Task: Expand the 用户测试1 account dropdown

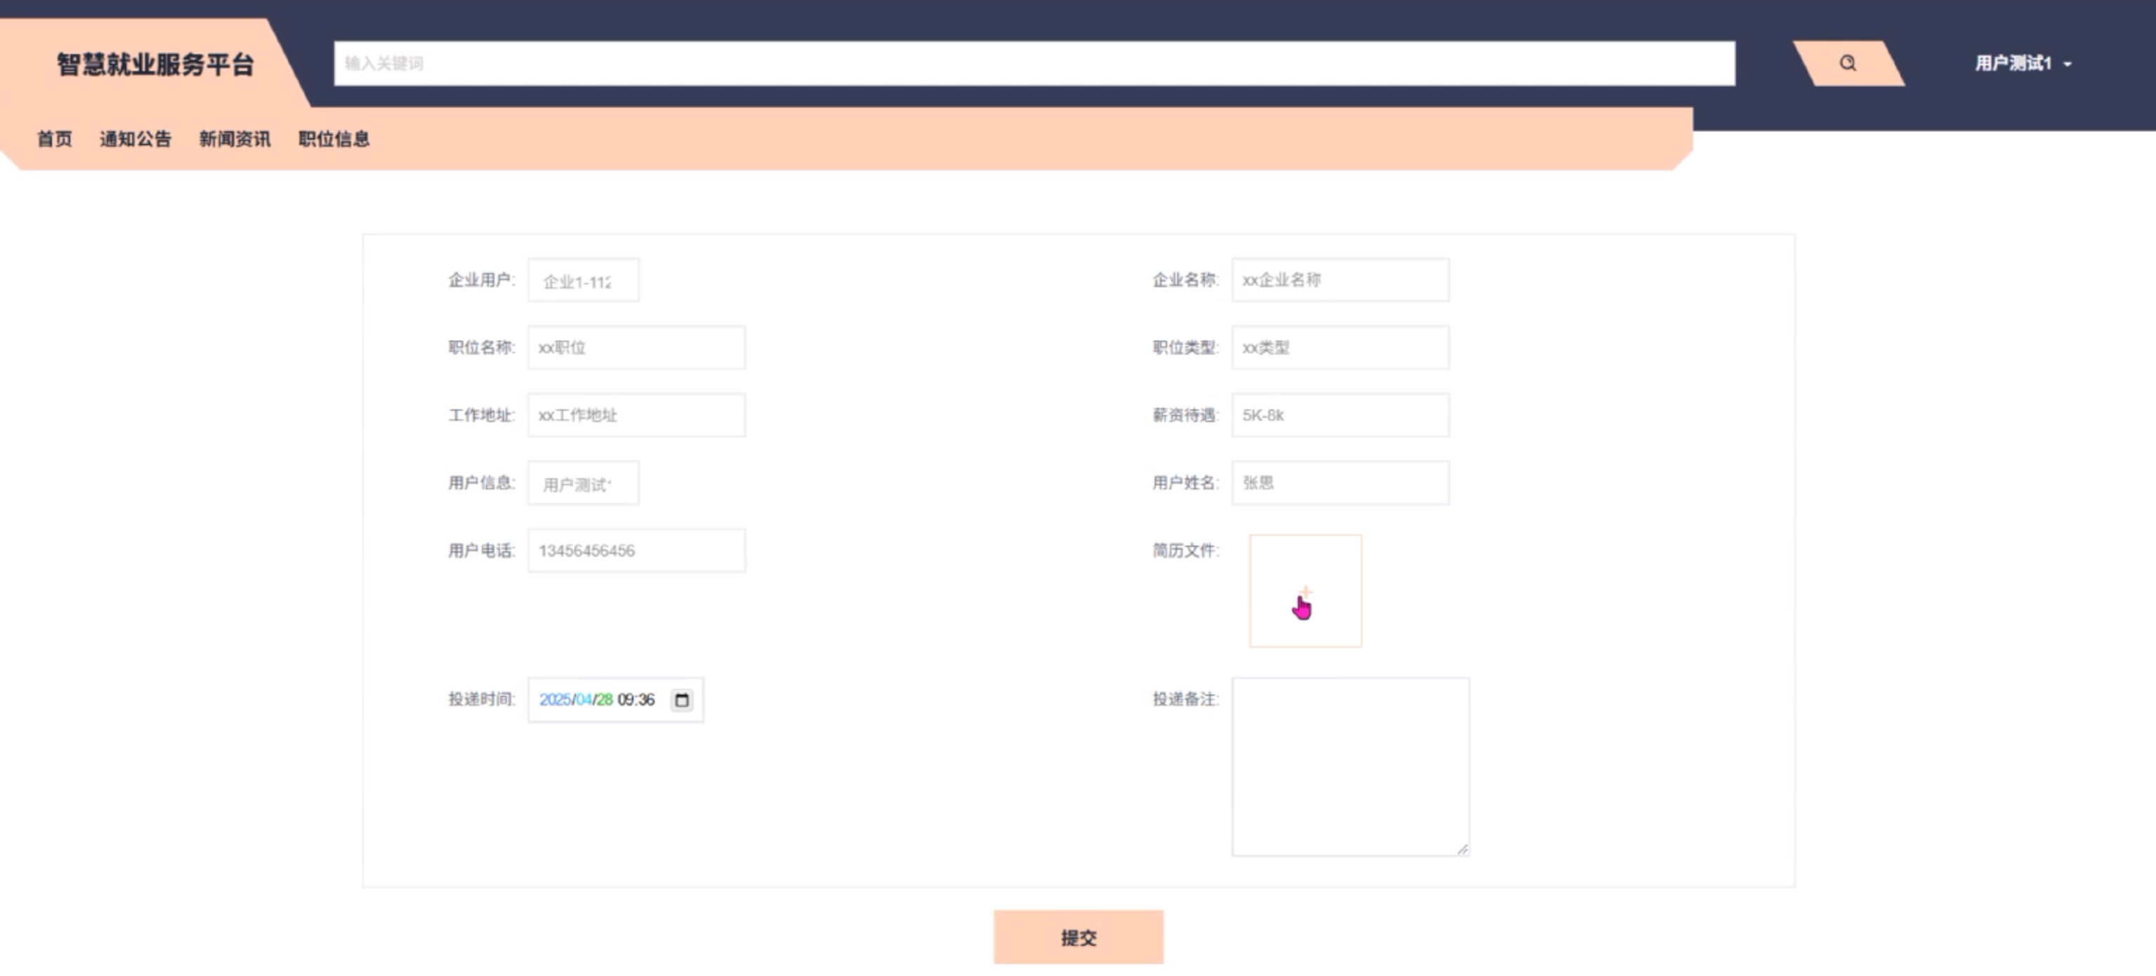Action: 2023,64
